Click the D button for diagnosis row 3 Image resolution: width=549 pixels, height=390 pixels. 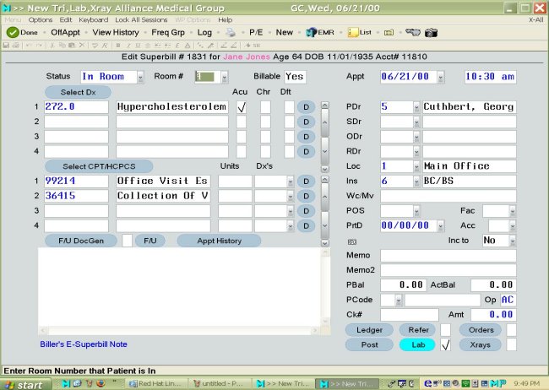pyautogui.click(x=306, y=137)
